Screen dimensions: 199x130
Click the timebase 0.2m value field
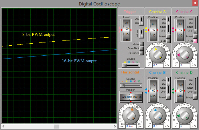[x=131, y=126]
